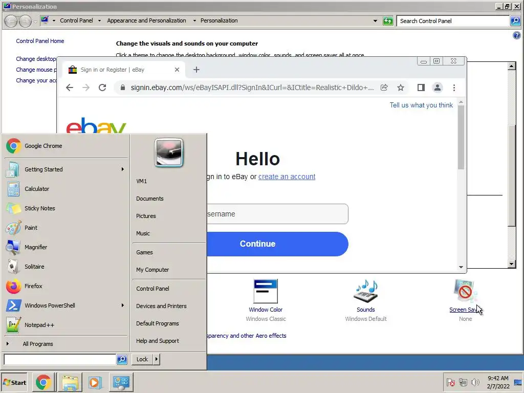The image size is (524, 393).
Task: Click the Start menu search field
Action: 60,359
